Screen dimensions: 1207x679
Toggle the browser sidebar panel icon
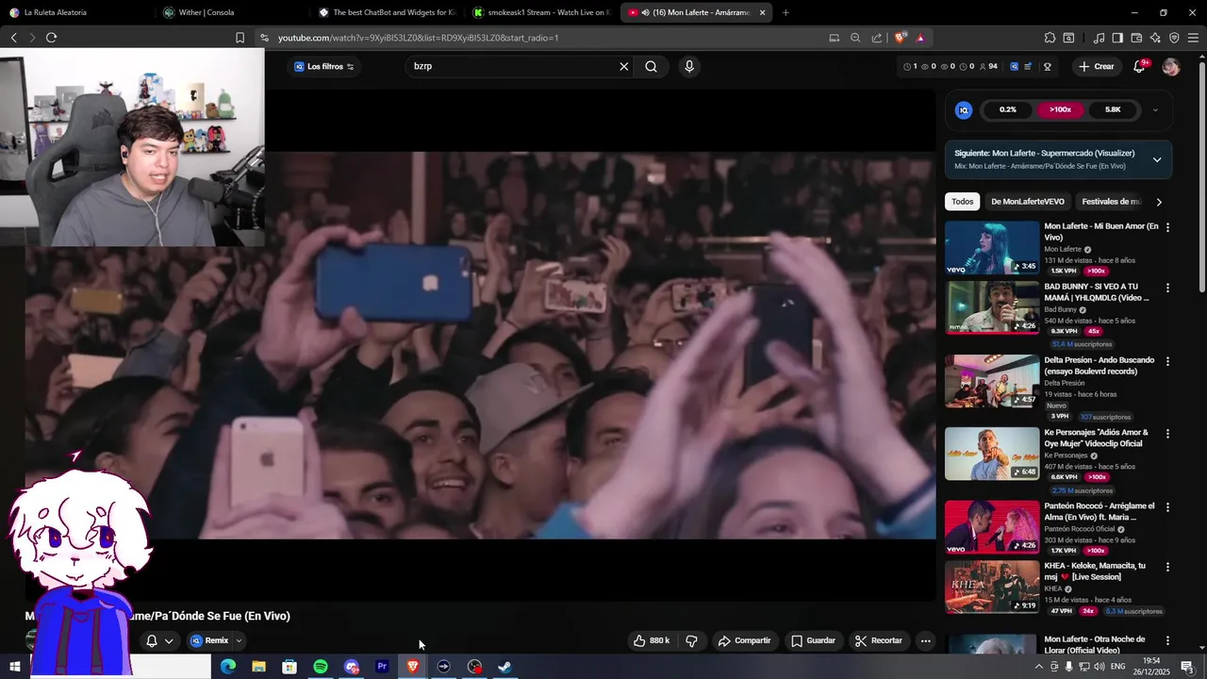pos(1117,38)
